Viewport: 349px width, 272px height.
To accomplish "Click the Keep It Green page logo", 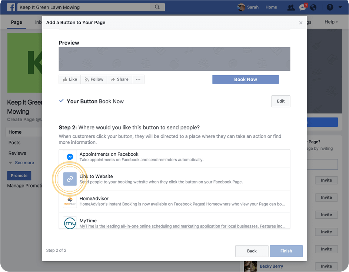I will point(25,63).
